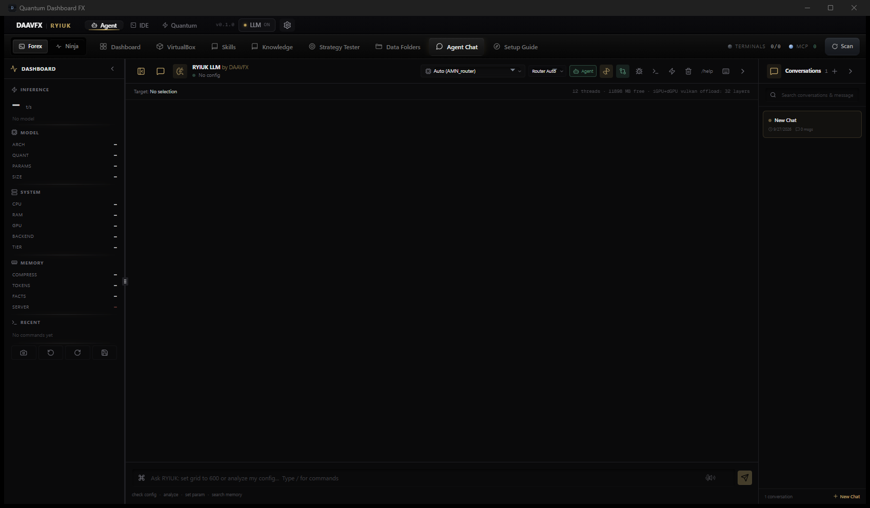Click the refresh clockwise arrow icon in sidebar

pyautogui.click(x=77, y=353)
